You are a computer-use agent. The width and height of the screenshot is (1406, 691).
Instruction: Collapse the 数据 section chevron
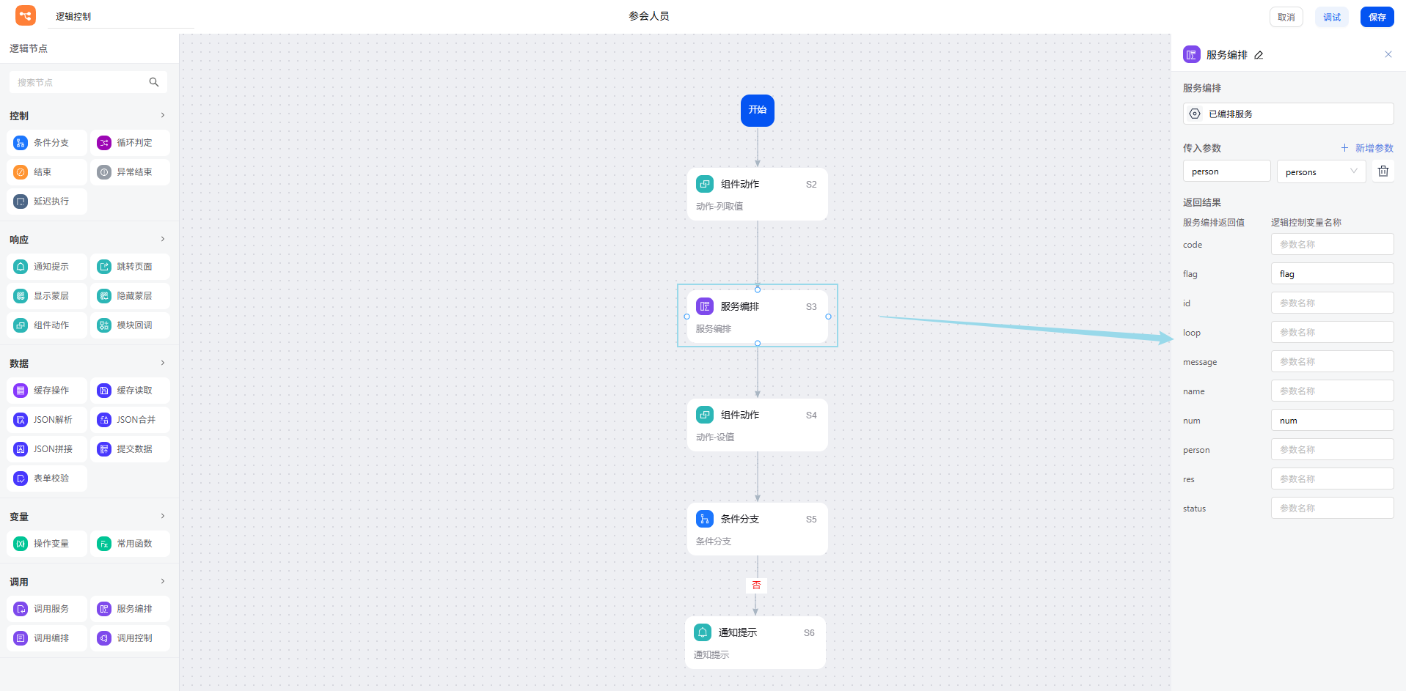(163, 363)
